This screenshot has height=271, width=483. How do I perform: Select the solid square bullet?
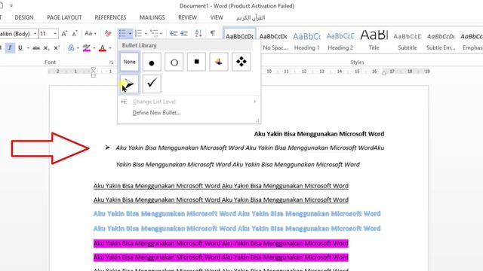[196, 62]
